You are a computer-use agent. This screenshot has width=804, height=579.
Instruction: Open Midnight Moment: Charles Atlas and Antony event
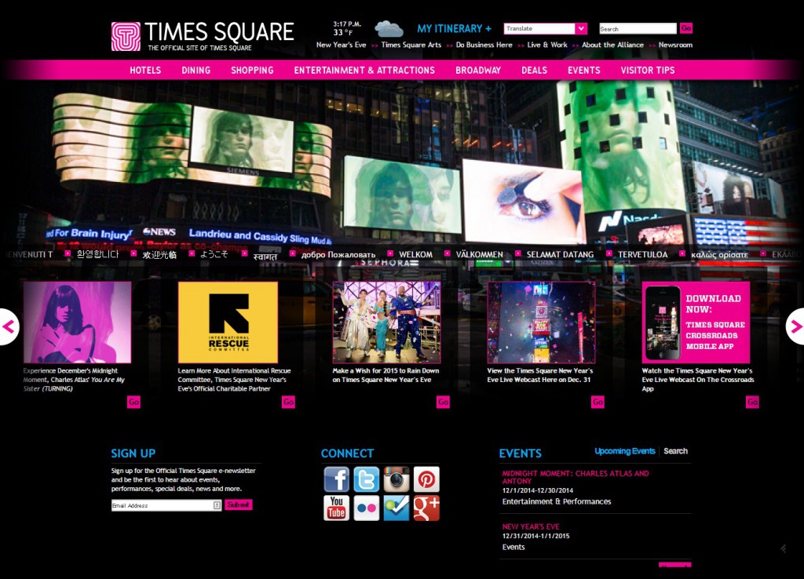click(576, 477)
